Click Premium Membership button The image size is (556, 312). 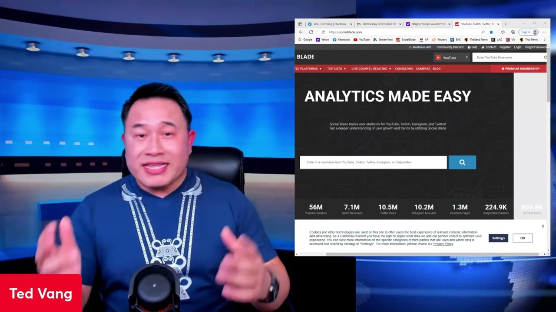(x=519, y=68)
